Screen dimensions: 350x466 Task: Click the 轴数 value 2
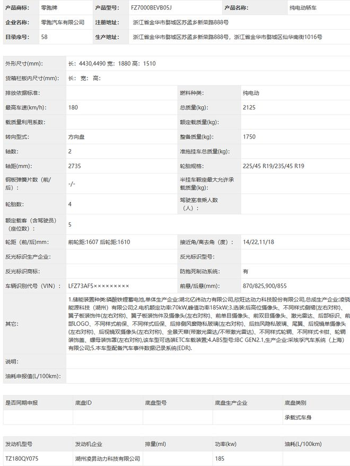[x=70, y=151]
